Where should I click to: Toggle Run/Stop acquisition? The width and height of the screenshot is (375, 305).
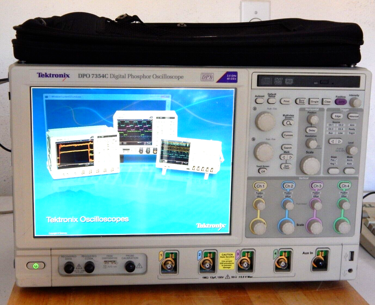(301, 101)
